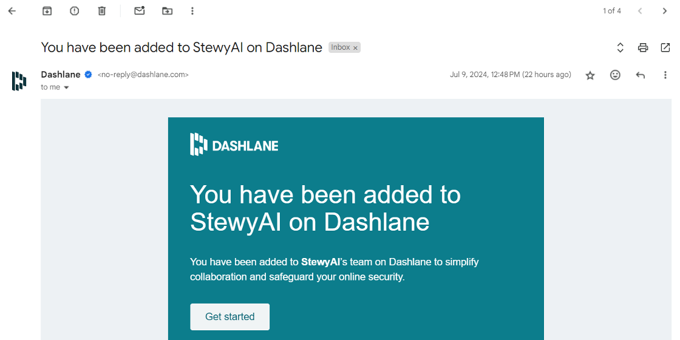Click the Dashlane sender avatar

[x=19, y=81]
